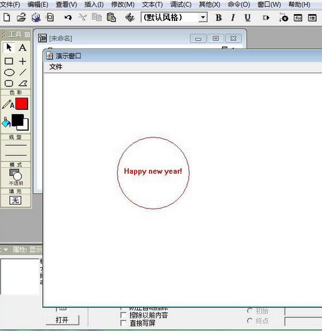Enable 直接写屏 checkbox
Viewport: 322px width, 331px height.
click(123, 323)
